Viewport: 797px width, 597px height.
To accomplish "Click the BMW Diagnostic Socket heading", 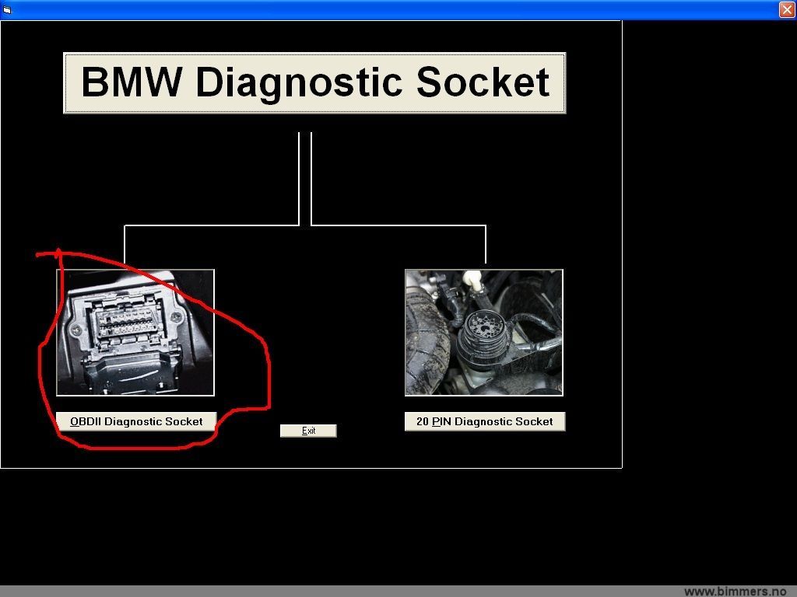I will [x=314, y=82].
